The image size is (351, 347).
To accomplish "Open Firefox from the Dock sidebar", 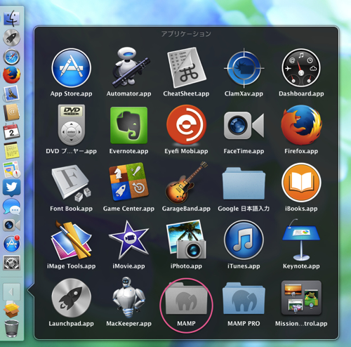I will click(x=11, y=75).
